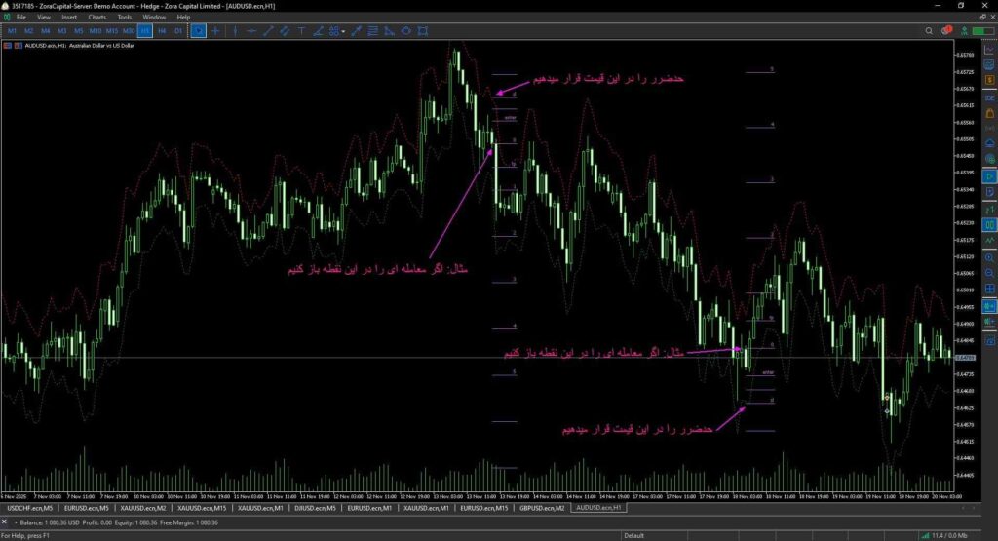Click the ellipse shape drawing tool
Image resolution: width=998 pixels, height=541 pixels.
(x=406, y=30)
